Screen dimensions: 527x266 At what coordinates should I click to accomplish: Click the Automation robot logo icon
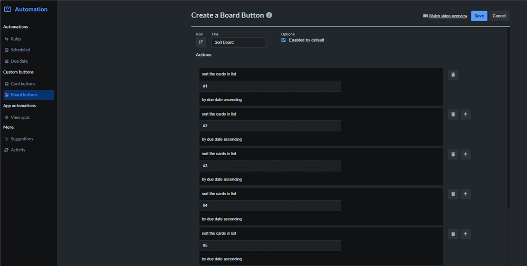(x=7, y=9)
